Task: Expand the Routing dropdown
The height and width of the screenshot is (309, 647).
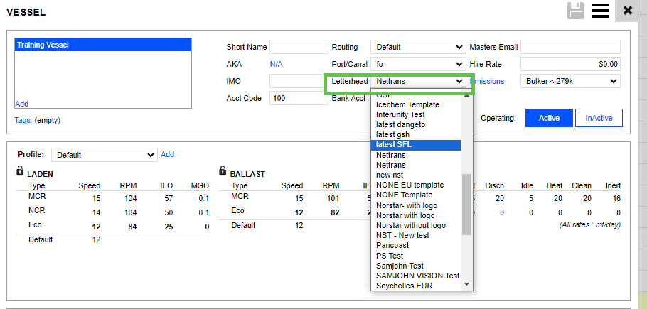Action: pyautogui.click(x=419, y=47)
